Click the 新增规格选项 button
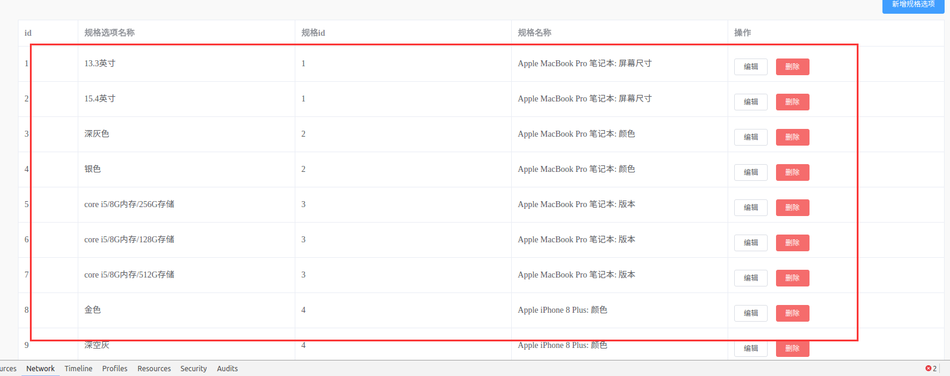The height and width of the screenshot is (376, 950). (x=913, y=5)
